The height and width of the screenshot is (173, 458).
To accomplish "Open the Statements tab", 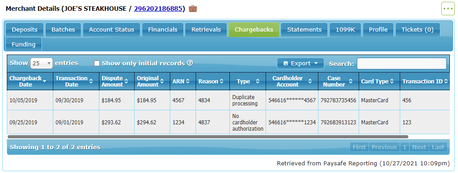I will click(304, 30).
